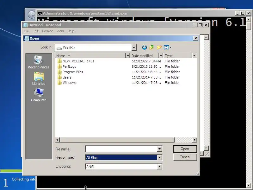The height and width of the screenshot is (190, 253).
Task: Click the Files of type 'All Files' field
Action: click(121, 157)
